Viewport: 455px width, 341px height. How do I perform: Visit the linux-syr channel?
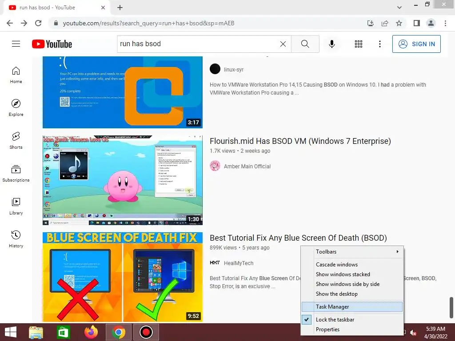pos(234,70)
